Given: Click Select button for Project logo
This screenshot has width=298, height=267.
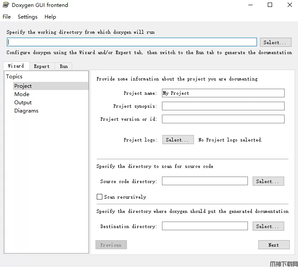Looking at the screenshot, I should [x=178, y=140].
